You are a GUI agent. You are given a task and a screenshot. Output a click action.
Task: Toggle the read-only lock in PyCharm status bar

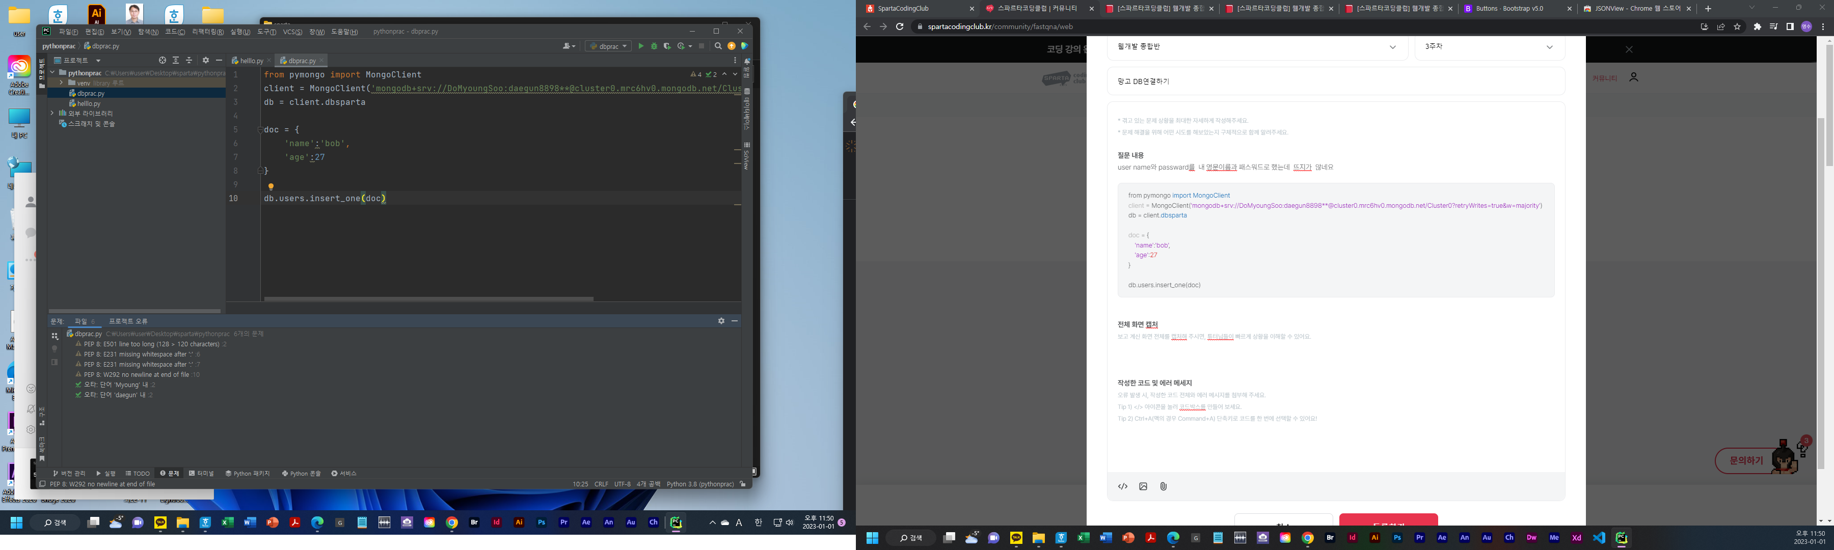(x=743, y=484)
